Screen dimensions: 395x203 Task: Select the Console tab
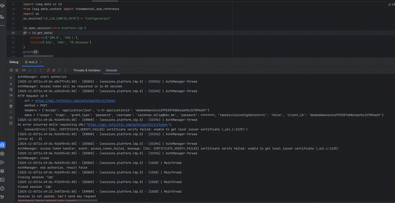[111, 70]
